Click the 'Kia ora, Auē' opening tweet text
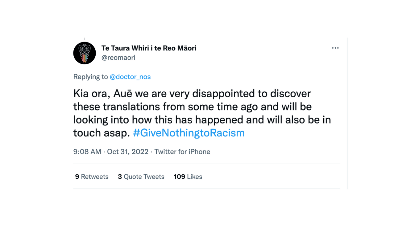398x226 pixels. 98,94
